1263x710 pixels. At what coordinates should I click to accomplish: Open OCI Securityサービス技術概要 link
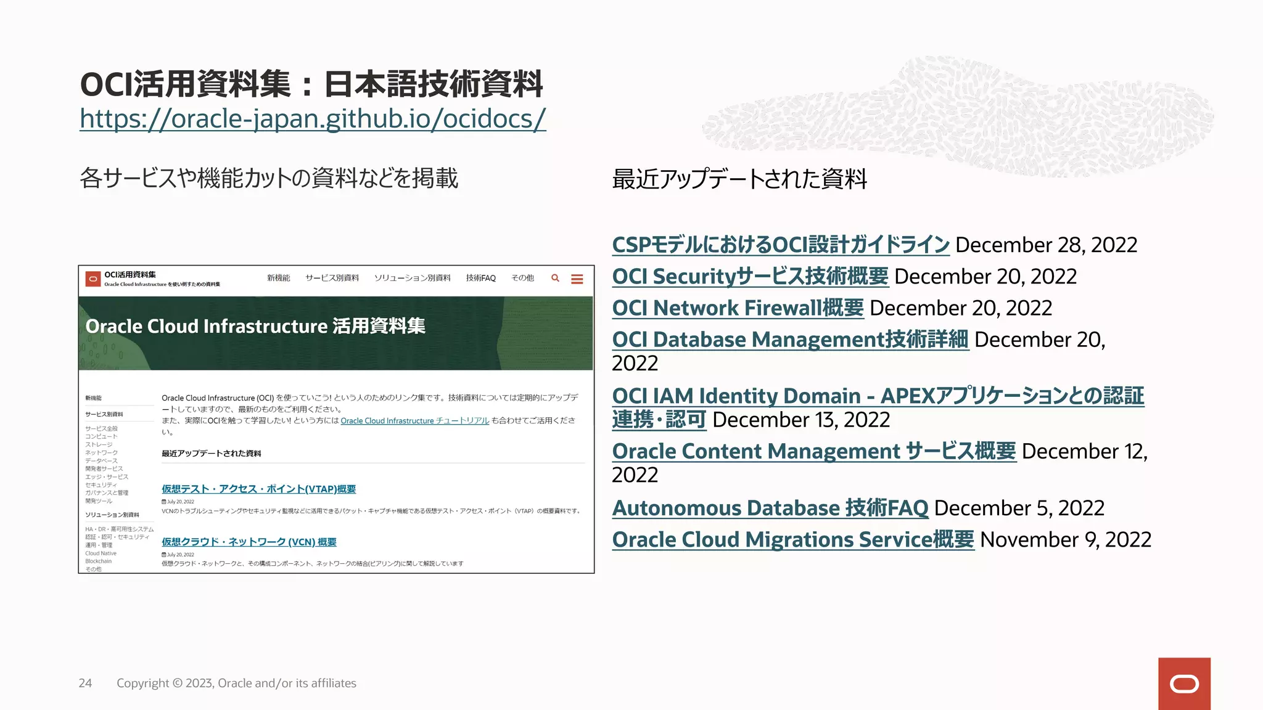tap(751, 276)
